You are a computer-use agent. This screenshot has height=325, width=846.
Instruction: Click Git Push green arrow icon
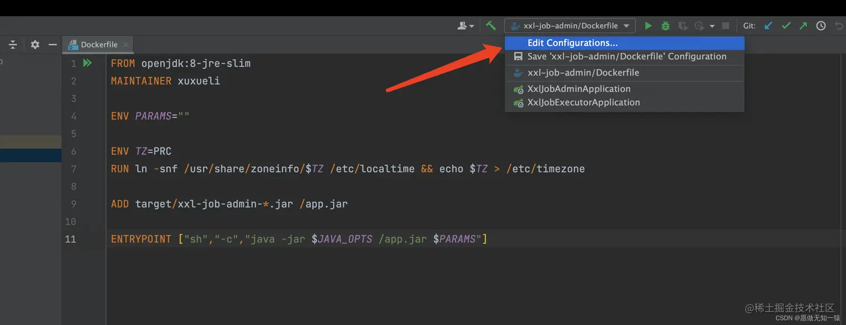[803, 26]
